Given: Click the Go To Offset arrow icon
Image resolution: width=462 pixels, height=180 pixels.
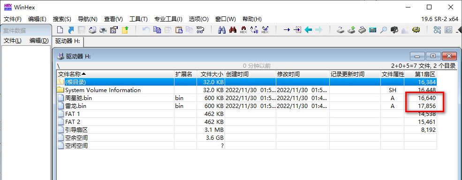Looking at the screenshot, I should tap(287, 29).
